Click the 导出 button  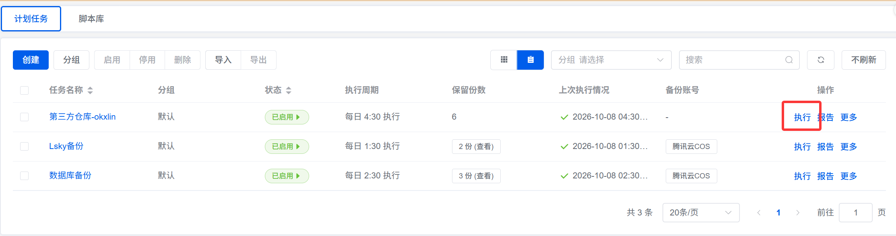tap(258, 60)
